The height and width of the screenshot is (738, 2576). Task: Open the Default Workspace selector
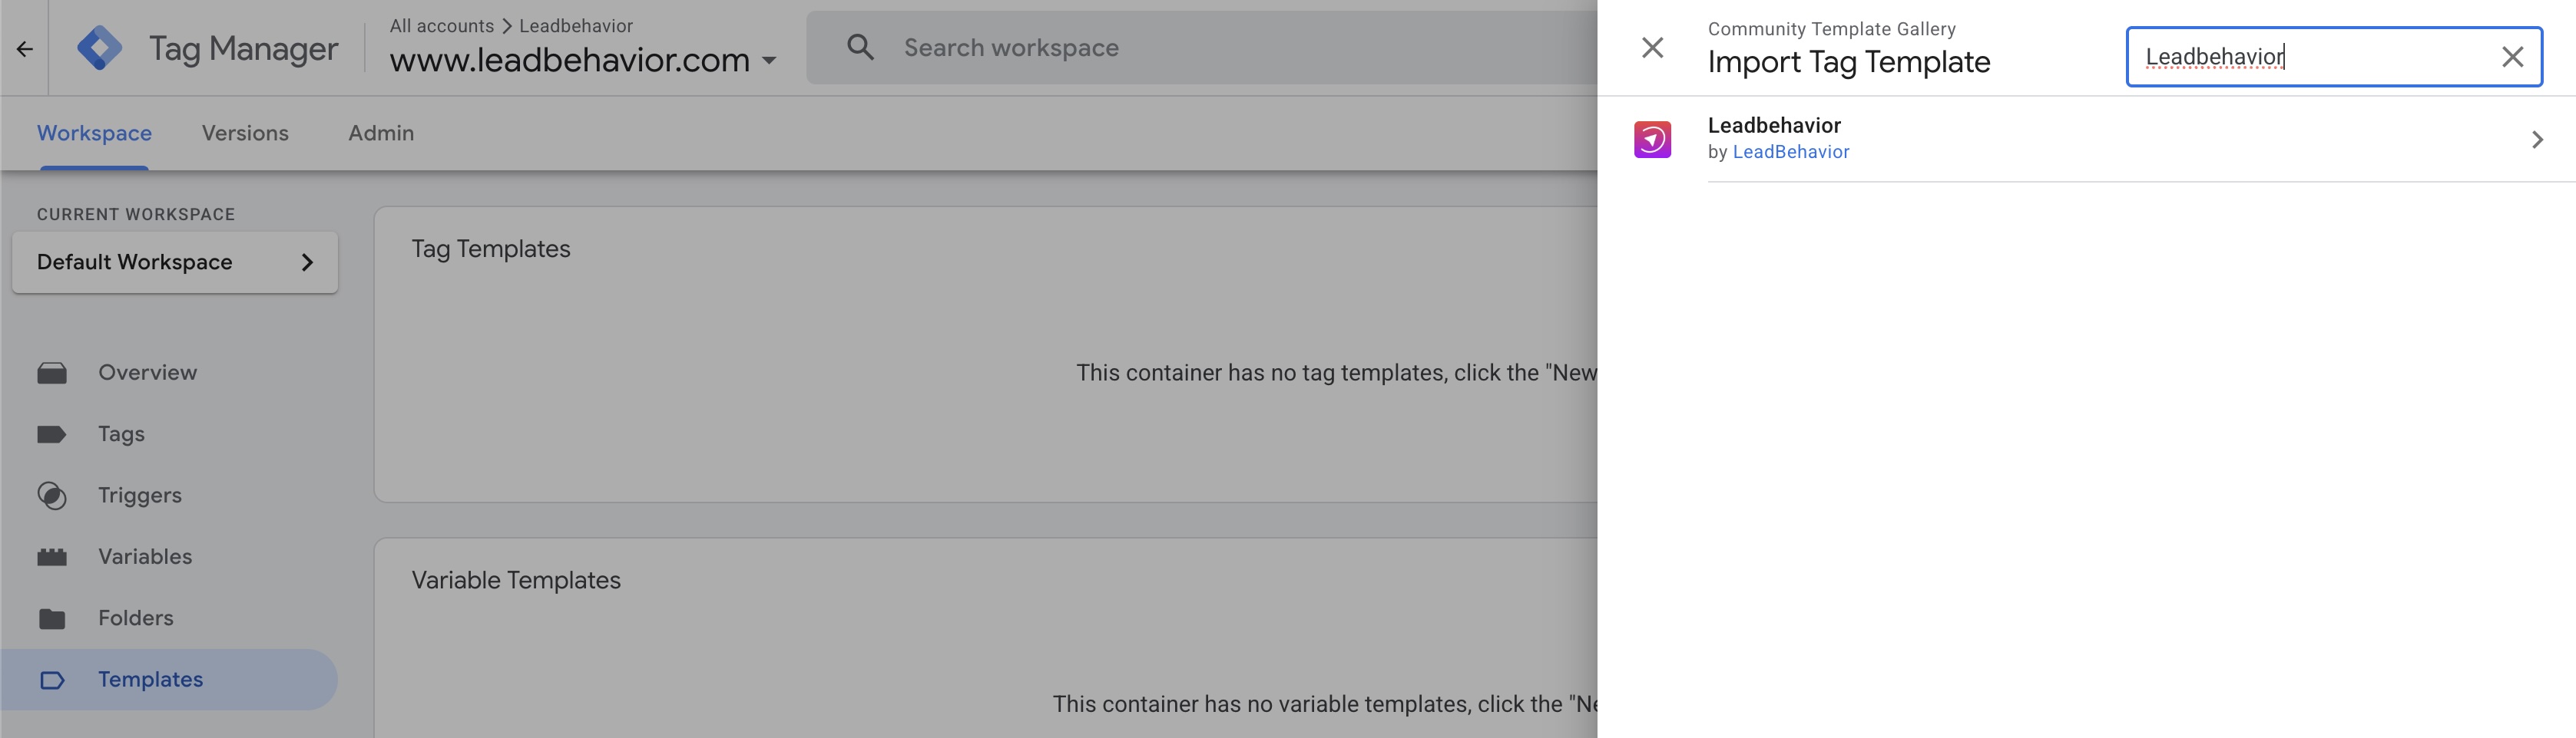tap(175, 262)
